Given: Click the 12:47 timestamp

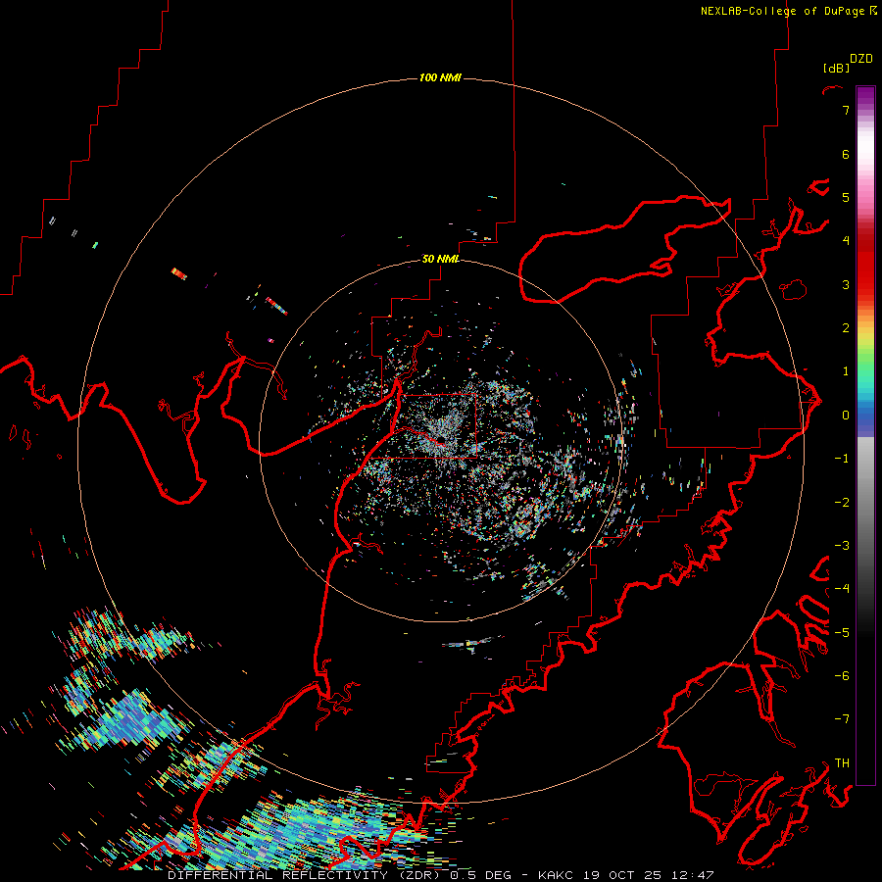Looking at the screenshot, I should 691,875.
